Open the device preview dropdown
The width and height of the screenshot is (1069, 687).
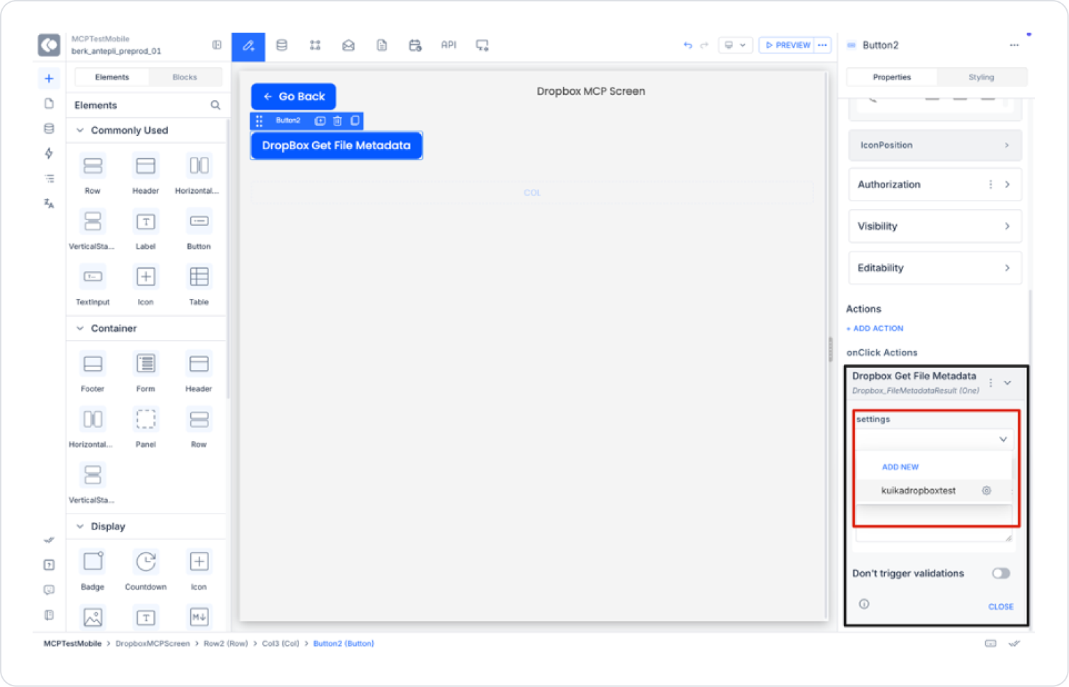[735, 45]
